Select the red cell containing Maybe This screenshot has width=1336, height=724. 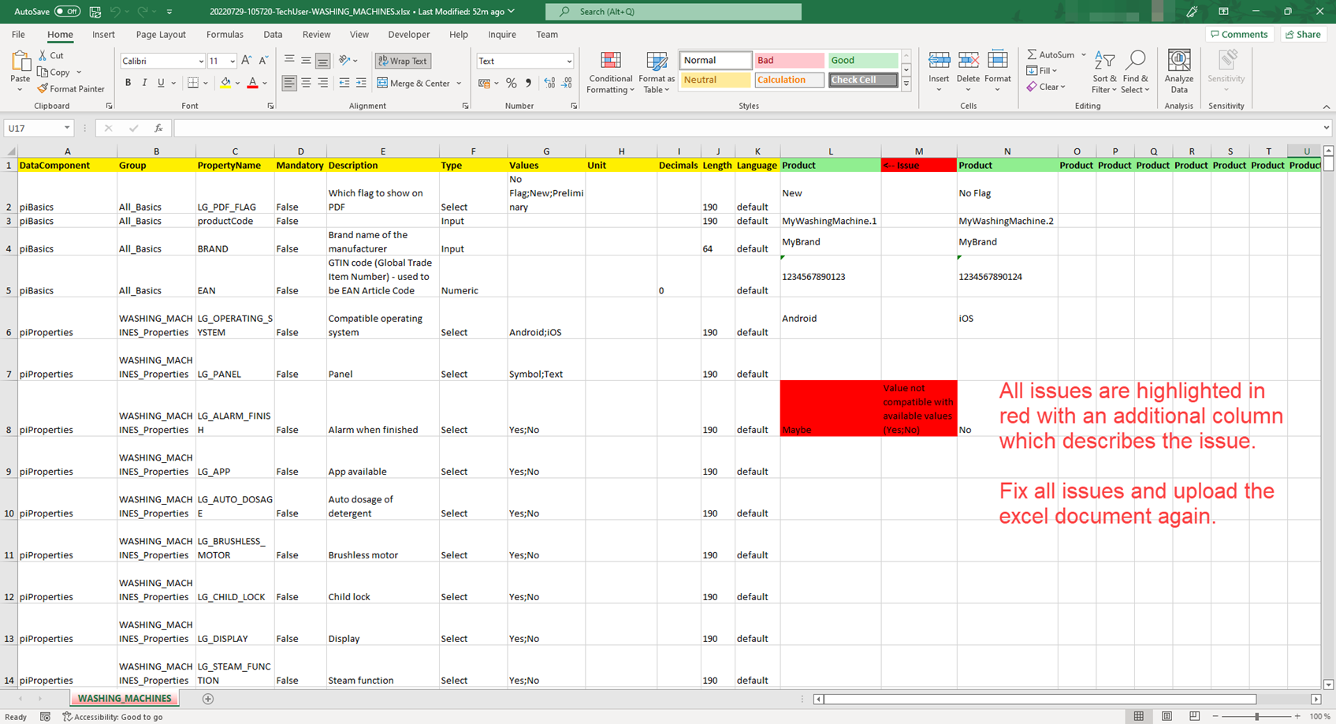(x=830, y=409)
